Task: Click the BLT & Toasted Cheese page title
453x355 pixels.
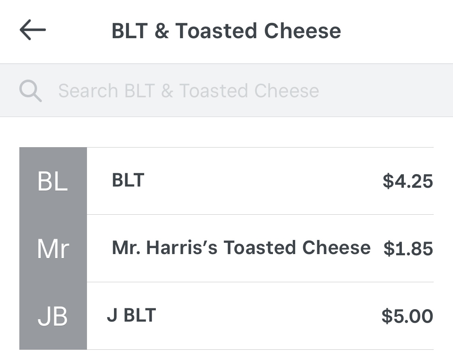Action: 226,31
